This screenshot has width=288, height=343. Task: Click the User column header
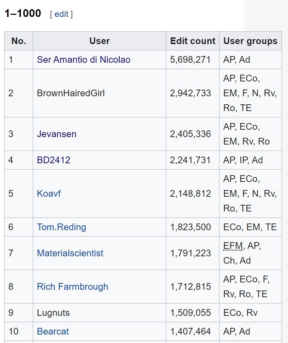click(x=100, y=41)
